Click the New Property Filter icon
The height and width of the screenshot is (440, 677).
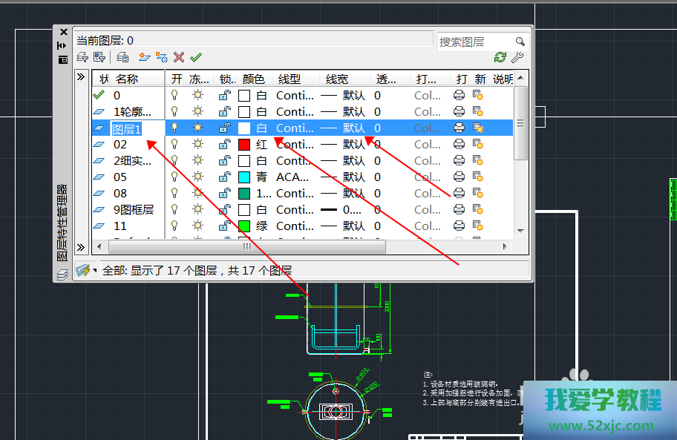(x=82, y=57)
